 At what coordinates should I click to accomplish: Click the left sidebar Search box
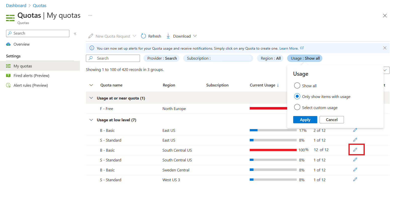(38, 33)
